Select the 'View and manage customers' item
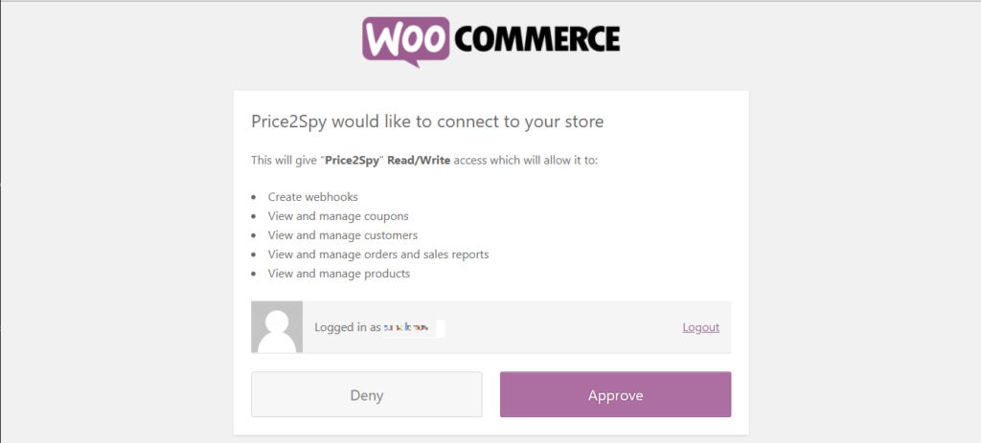Screen dimensions: 981x443 [x=342, y=235]
